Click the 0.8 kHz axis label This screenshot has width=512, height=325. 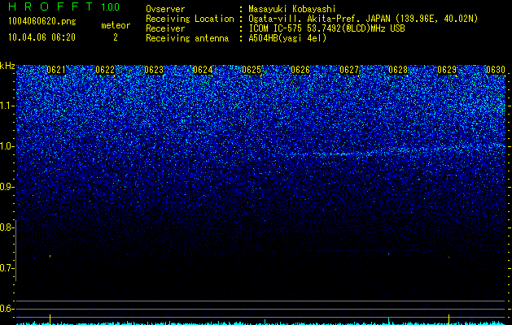(x=7, y=227)
